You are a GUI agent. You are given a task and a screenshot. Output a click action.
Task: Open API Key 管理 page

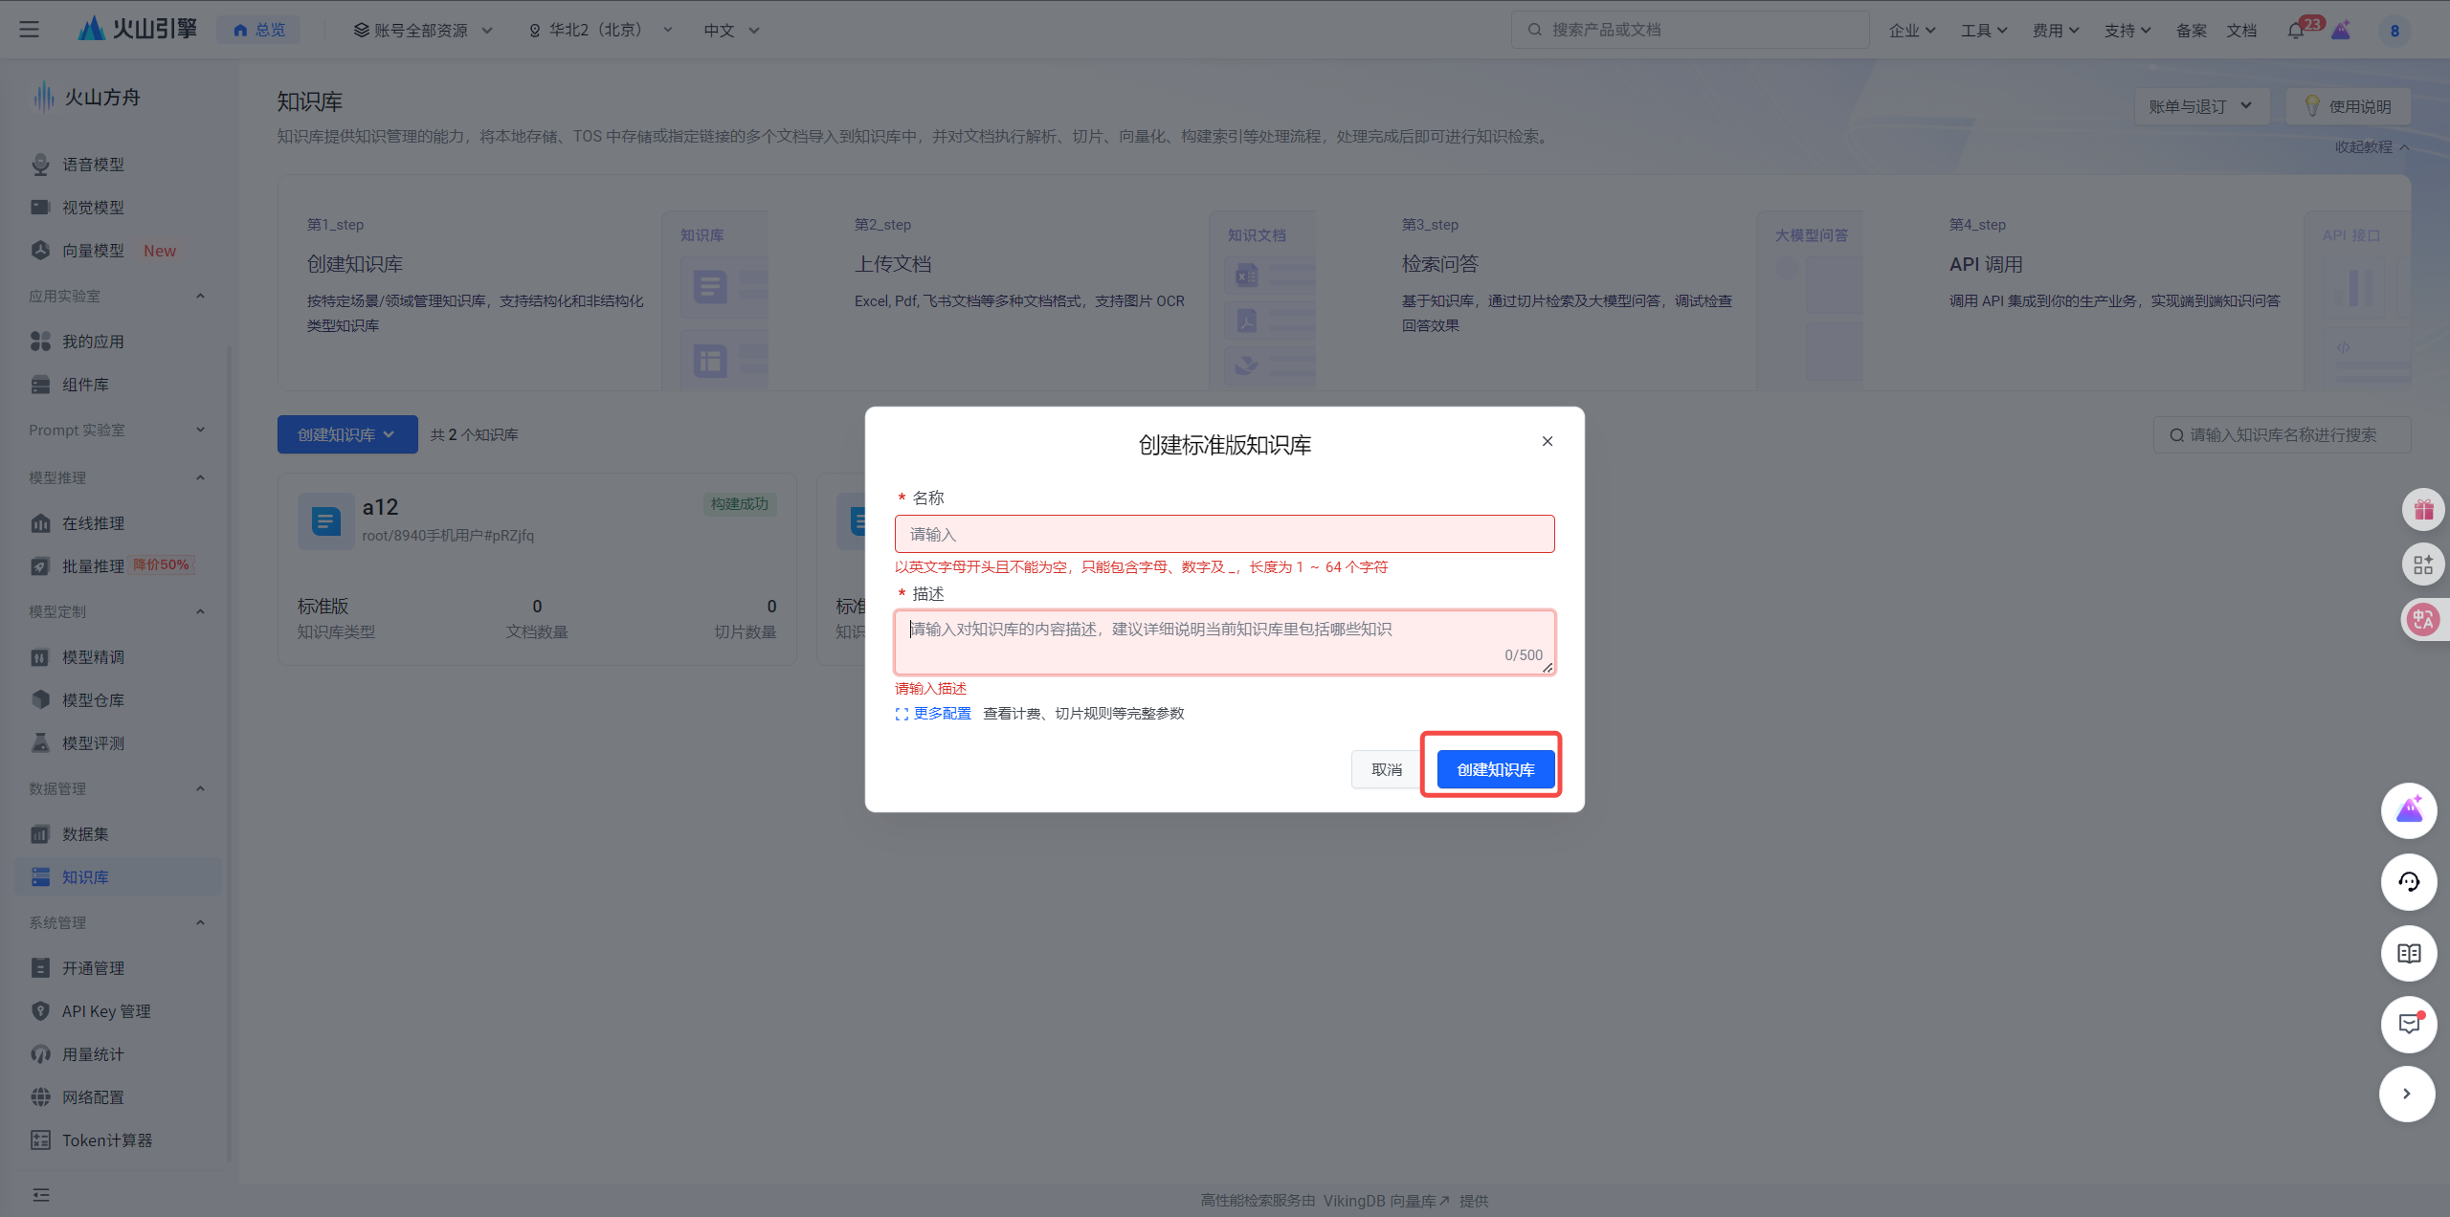click(x=106, y=1011)
